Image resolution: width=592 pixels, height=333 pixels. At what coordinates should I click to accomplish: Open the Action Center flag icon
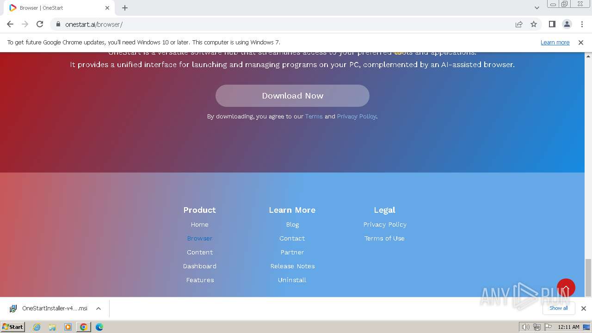click(x=548, y=327)
